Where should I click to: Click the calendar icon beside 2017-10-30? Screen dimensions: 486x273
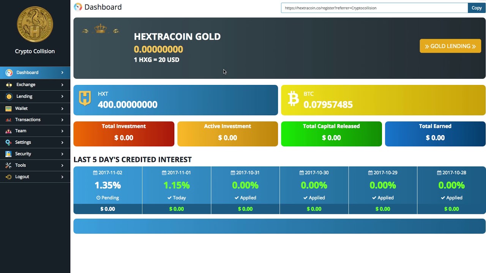[x=301, y=173]
